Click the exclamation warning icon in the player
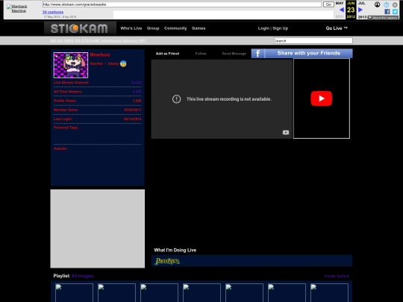 [x=177, y=99]
